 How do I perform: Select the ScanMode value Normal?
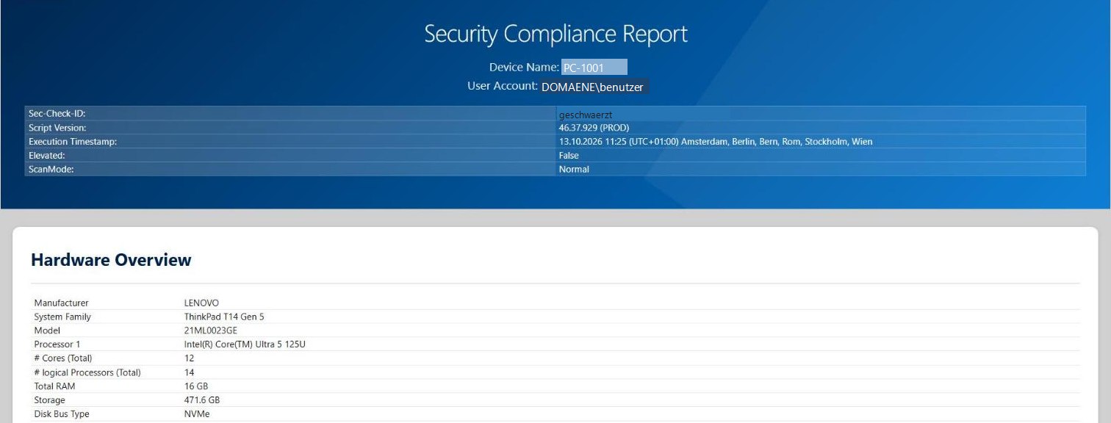(x=574, y=170)
